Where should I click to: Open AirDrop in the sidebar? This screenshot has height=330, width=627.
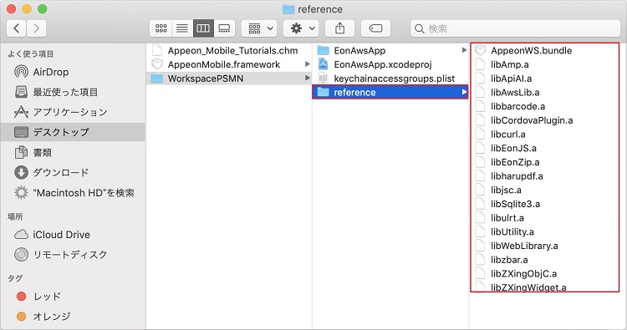coord(73,72)
